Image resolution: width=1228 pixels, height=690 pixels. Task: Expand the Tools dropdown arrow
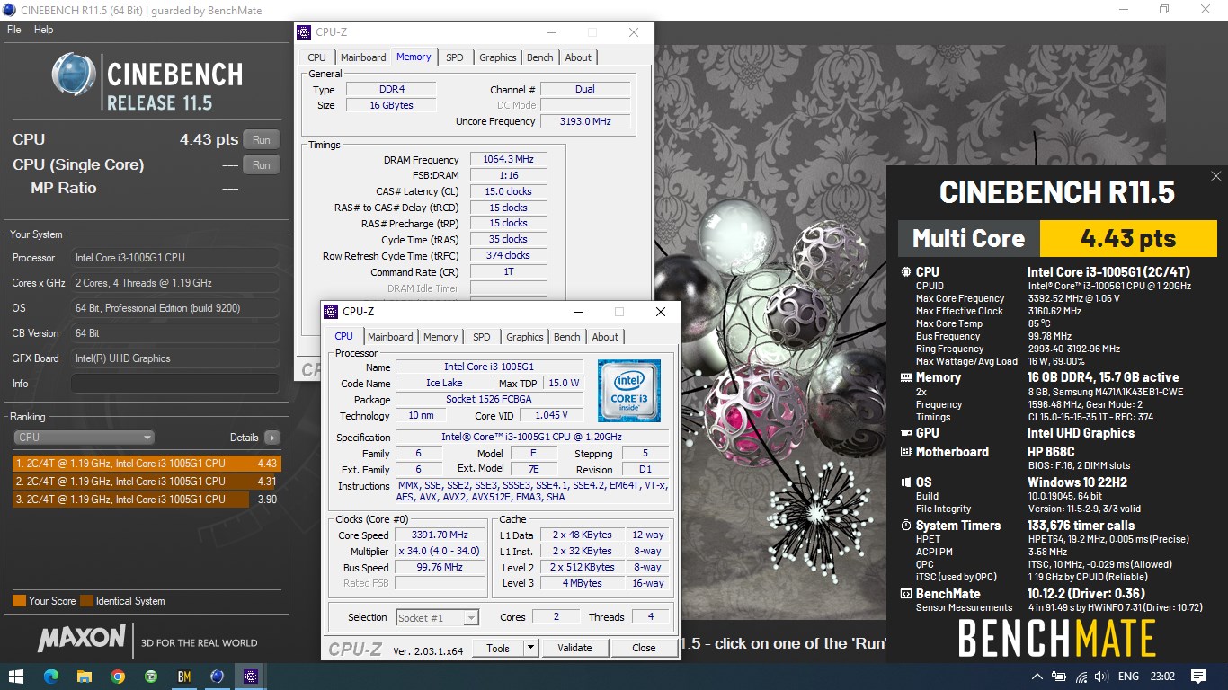[530, 648]
